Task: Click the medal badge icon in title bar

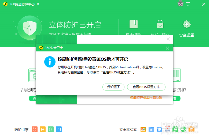Action: [x=180, y=3]
